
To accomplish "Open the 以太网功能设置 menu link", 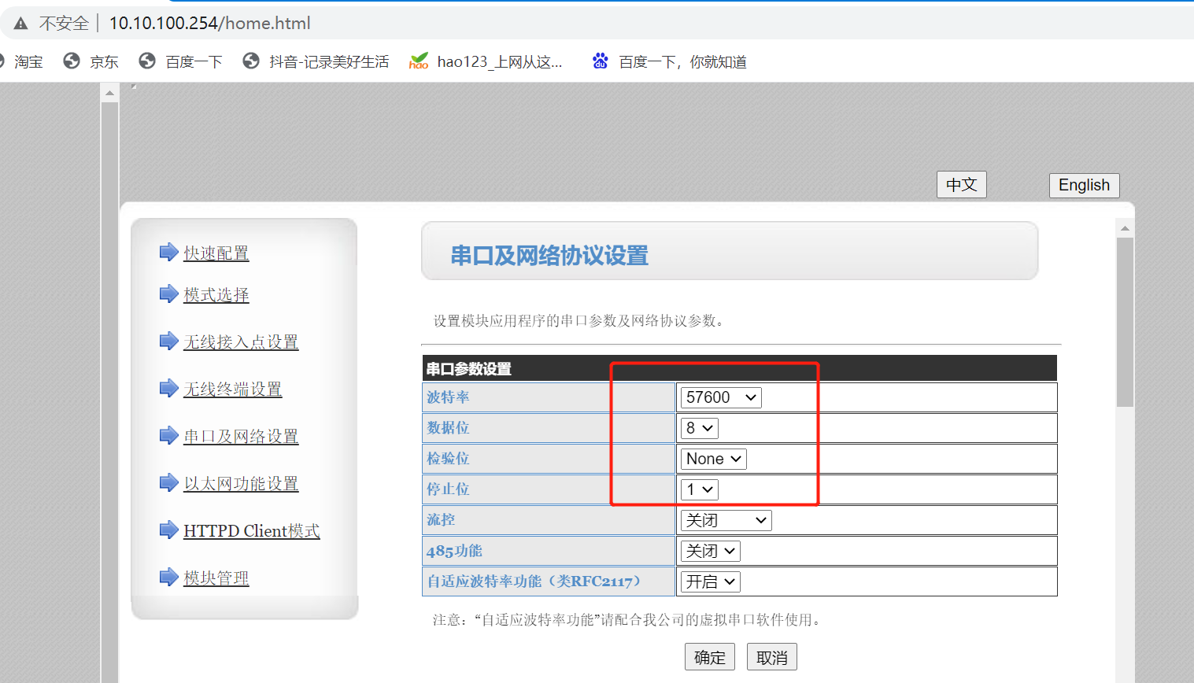I will [241, 483].
